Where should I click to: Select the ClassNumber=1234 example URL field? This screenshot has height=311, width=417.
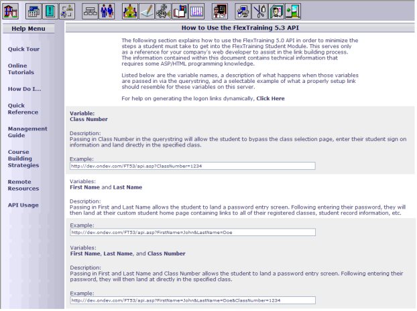coord(192,166)
